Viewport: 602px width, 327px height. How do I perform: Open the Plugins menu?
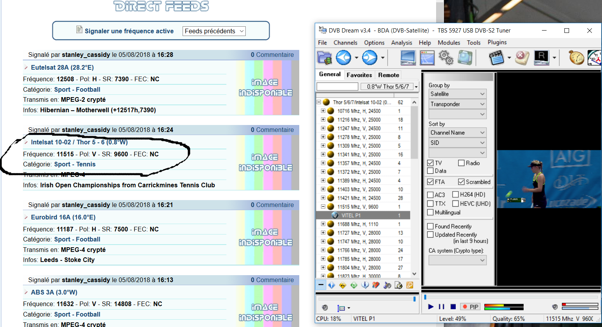click(497, 42)
